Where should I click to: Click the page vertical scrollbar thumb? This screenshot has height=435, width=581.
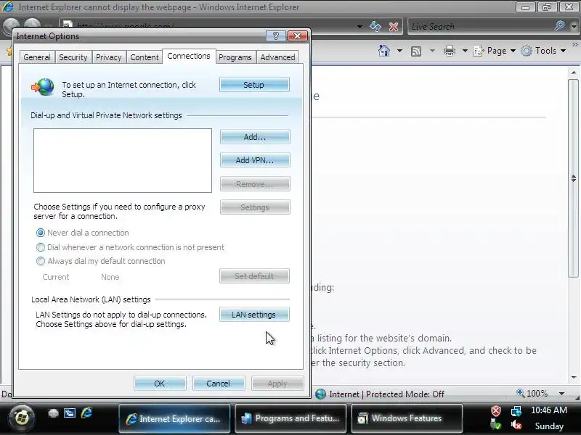click(573, 178)
